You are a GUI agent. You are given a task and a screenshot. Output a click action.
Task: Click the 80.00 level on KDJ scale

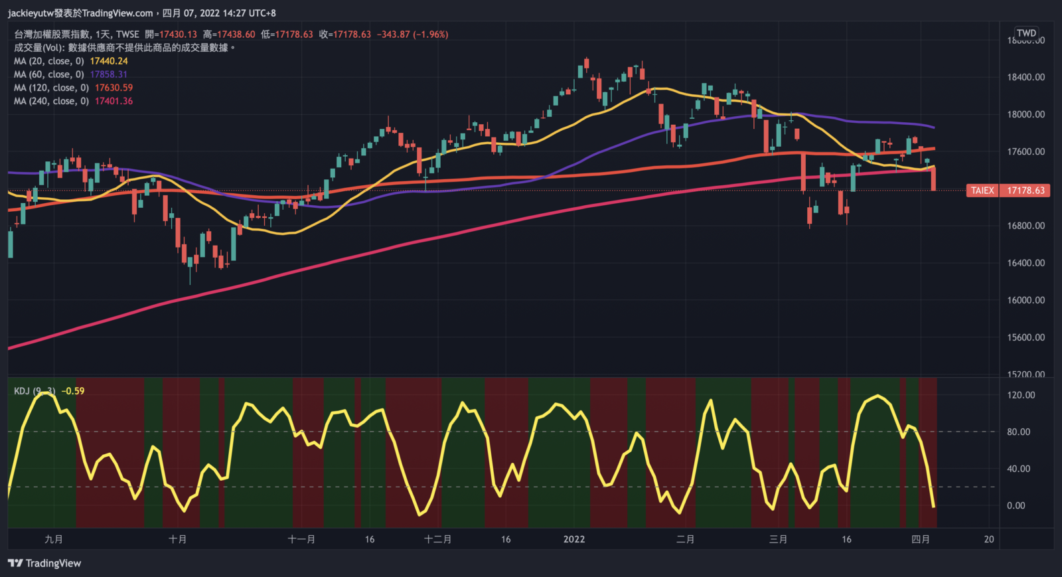pos(1019,432)
